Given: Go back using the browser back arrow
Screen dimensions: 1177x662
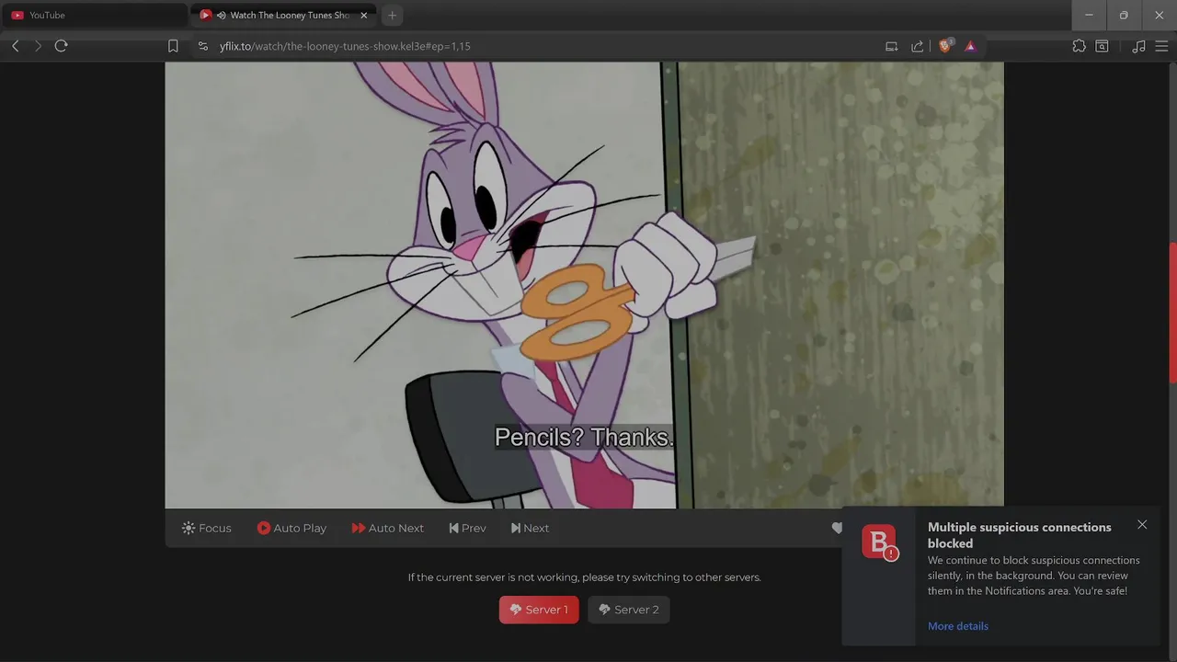Looking at the screenshot, I should tap(16, 46).
